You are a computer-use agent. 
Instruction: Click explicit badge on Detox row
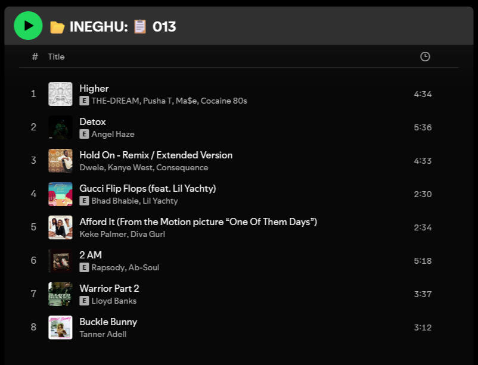[x=84, y=134]
